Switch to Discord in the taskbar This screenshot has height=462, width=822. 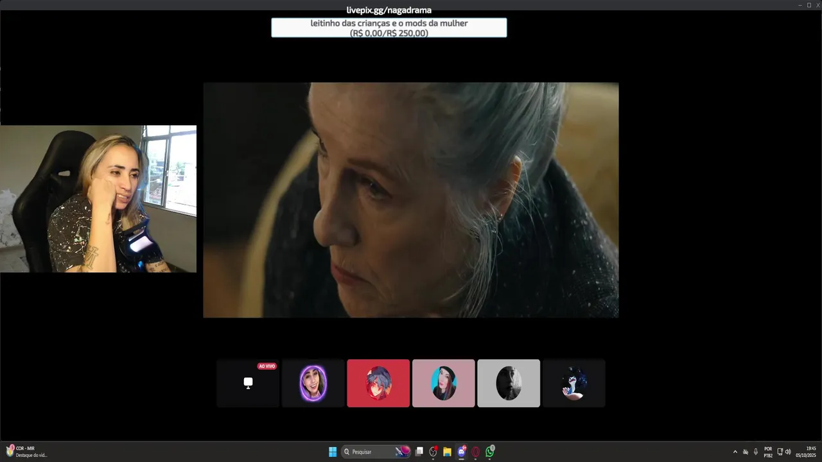461,452
